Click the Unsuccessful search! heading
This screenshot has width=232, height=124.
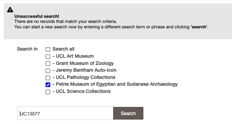pyautogui.click(x=37, y=16)
